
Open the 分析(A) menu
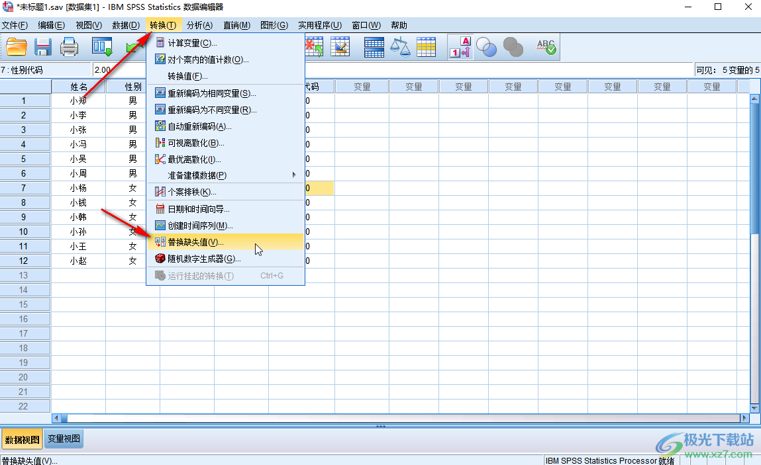(x=199, y=25)
